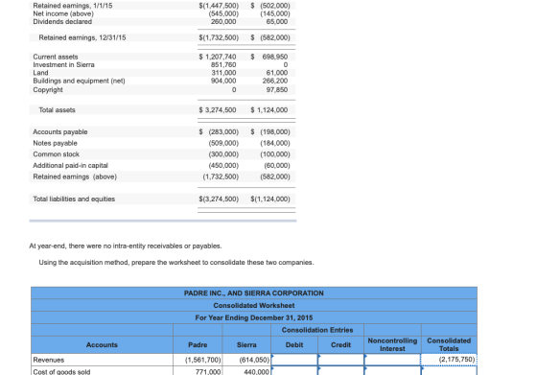The image size is (537, 375).
Task: Click the 'Total assets' label
Action: click(57, 110)
